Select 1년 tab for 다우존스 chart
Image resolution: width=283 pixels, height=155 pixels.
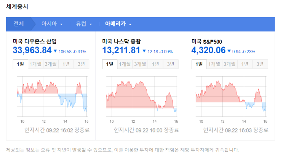66,64
